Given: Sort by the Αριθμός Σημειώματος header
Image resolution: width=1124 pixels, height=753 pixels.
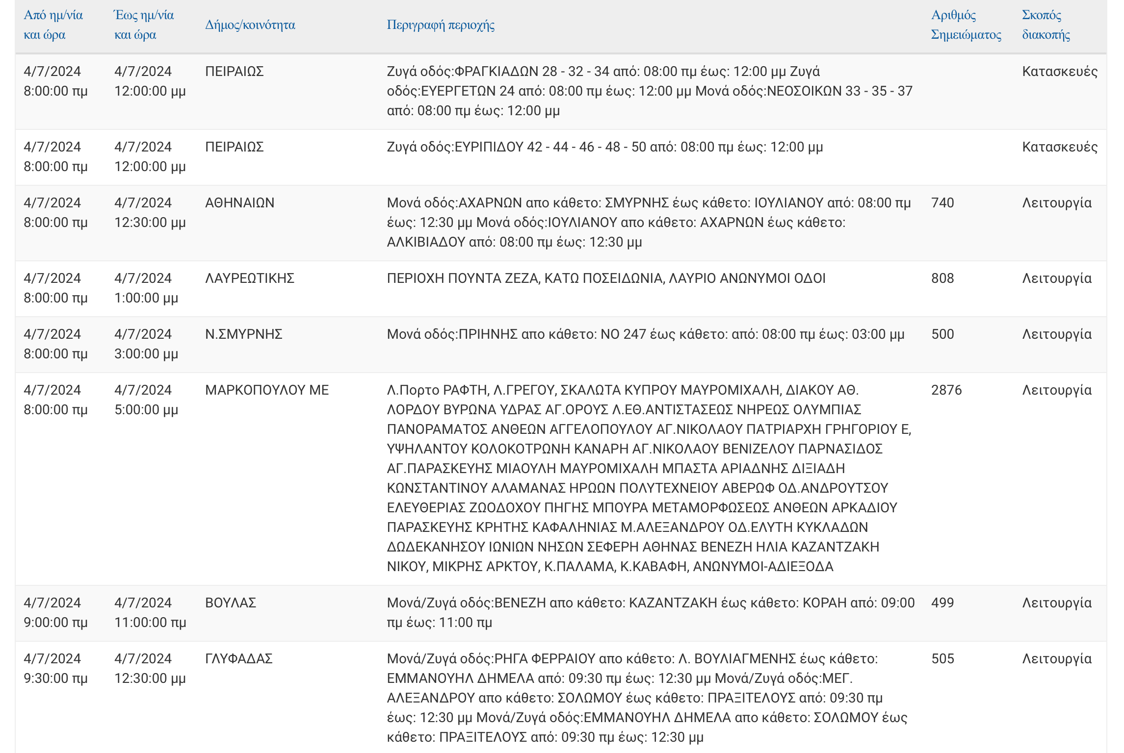Looking at the screenshot, I should (x=966, y=25).
